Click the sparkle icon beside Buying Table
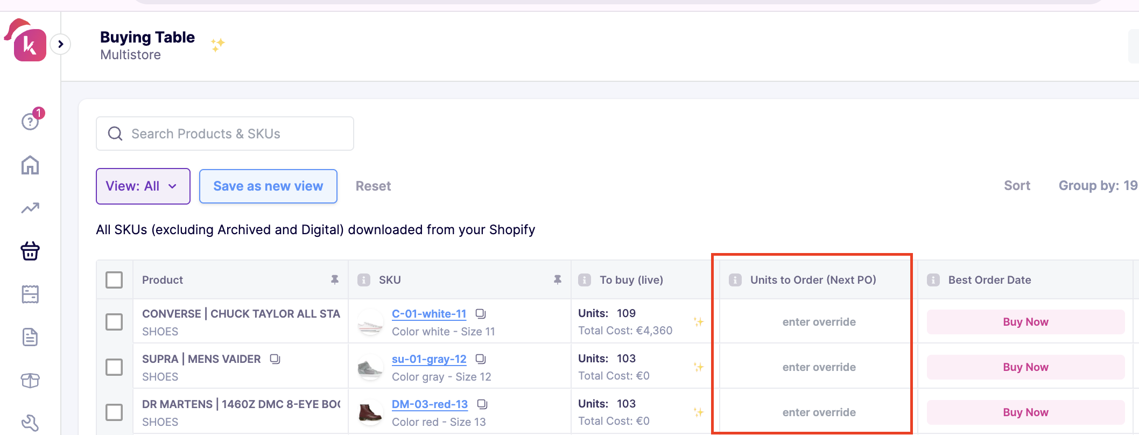Image resolution: width=1139 pixels, height=435 pixels. click(x=217, y=45)
